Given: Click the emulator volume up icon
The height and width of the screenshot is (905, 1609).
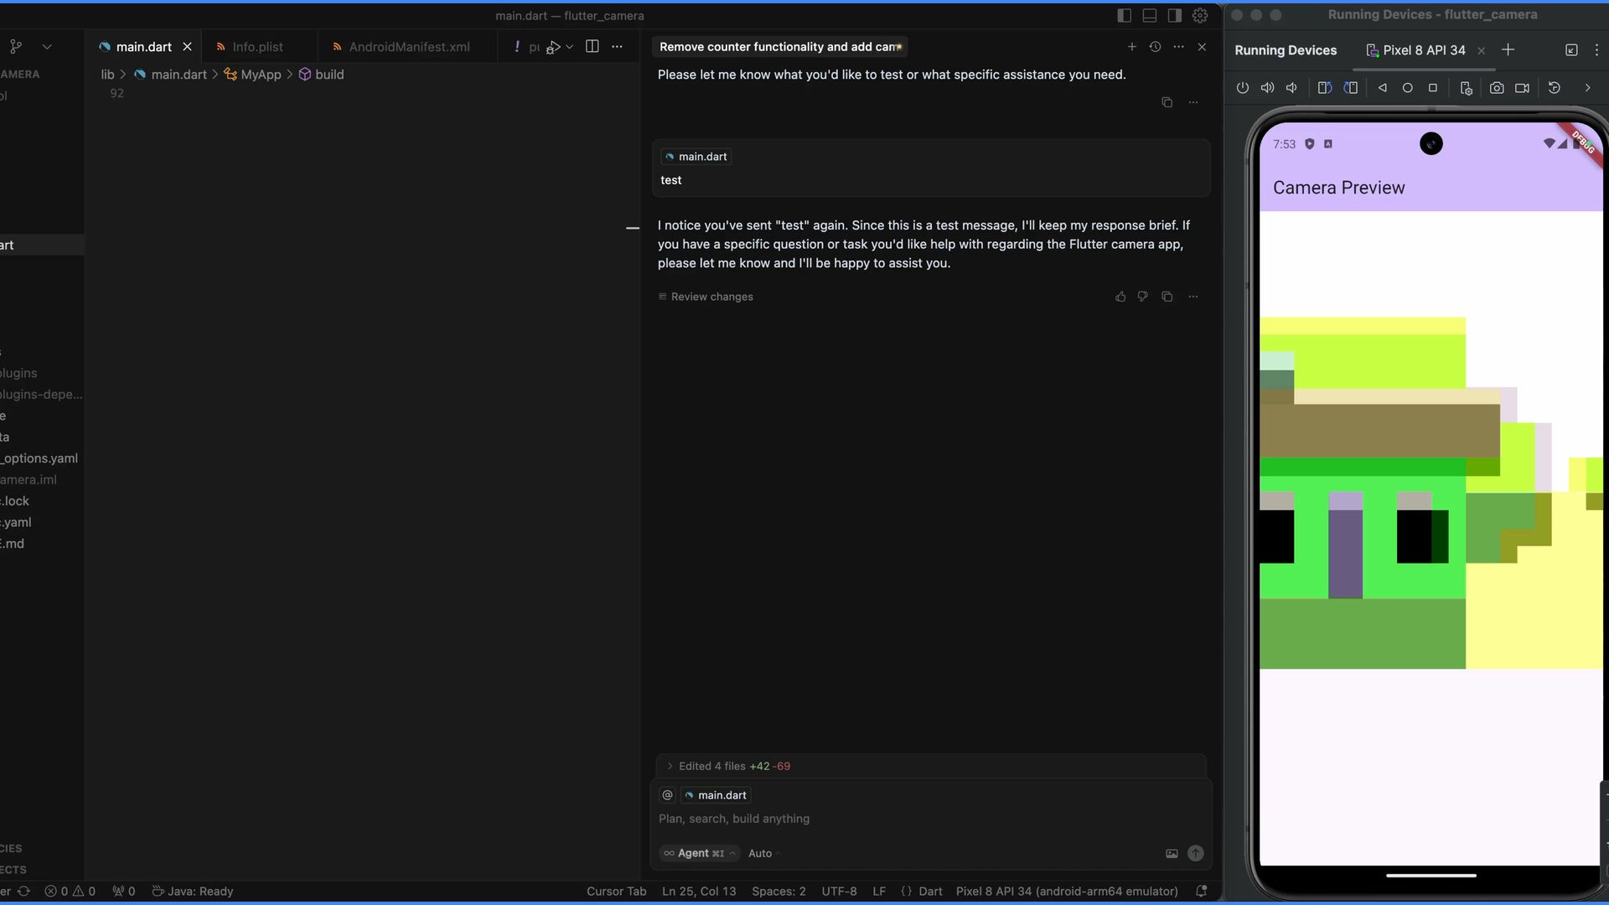Looking at the screenshot, I should pos(1267,88).
